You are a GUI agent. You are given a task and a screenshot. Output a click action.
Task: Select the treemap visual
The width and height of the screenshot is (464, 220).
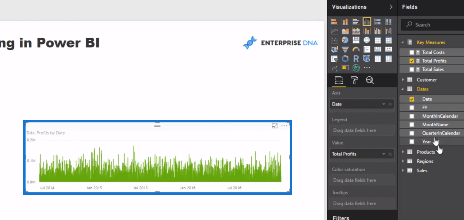(356, 40)
